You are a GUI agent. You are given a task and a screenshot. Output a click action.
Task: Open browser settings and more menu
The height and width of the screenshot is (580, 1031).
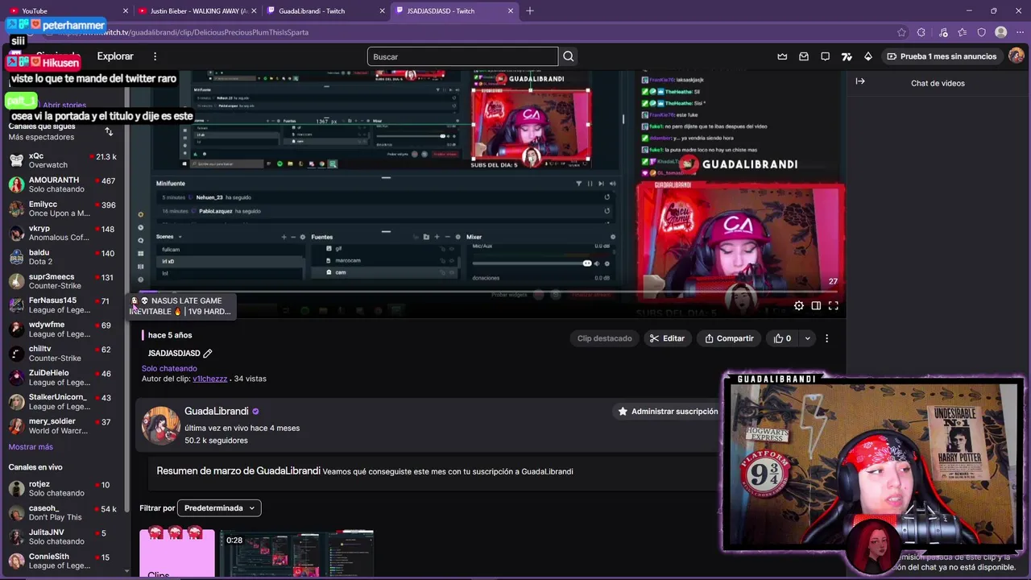tap(1021, 32)
